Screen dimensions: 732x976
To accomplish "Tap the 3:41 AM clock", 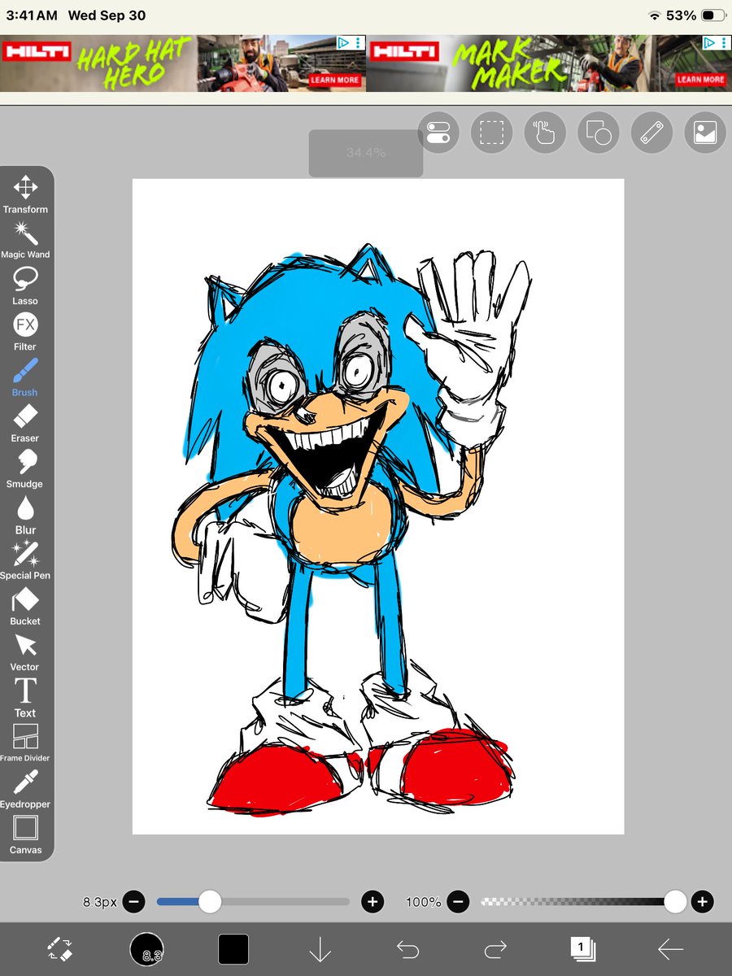I will pos(32,15).
